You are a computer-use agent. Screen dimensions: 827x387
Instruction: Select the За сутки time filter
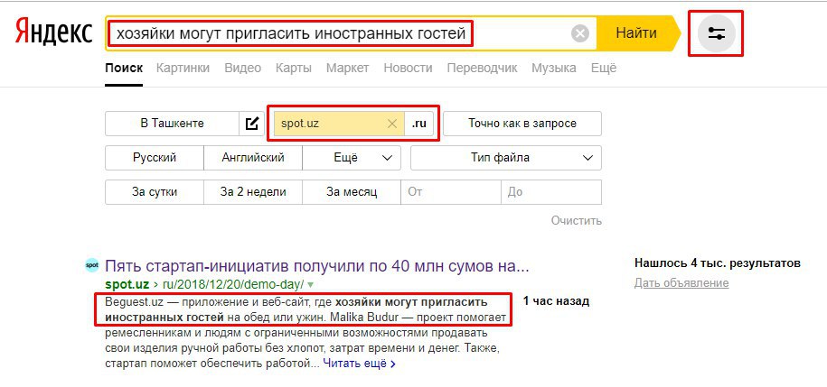155,192
